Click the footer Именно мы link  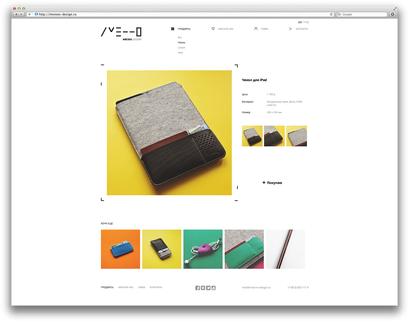[x=126, y=288]
